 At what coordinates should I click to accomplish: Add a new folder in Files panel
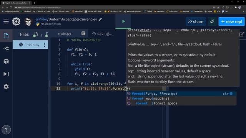(x=47, y=34)
